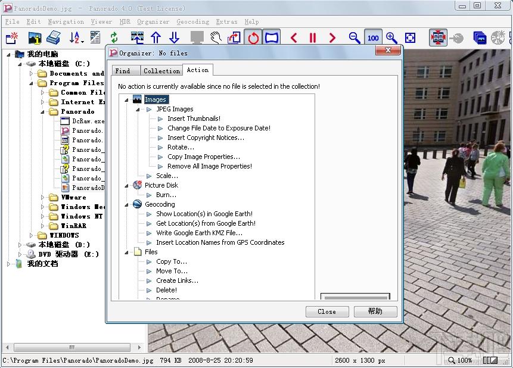This screenshot has width=513, height=368.
Task: Click the 100 percent zoom icon
Action: [373, 38]
